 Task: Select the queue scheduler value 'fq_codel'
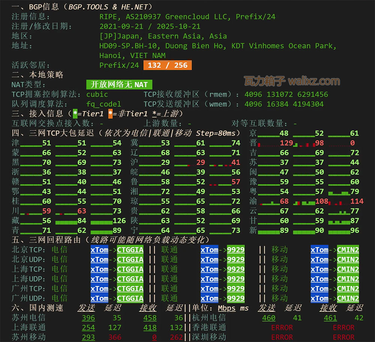[x=103, y=104]
